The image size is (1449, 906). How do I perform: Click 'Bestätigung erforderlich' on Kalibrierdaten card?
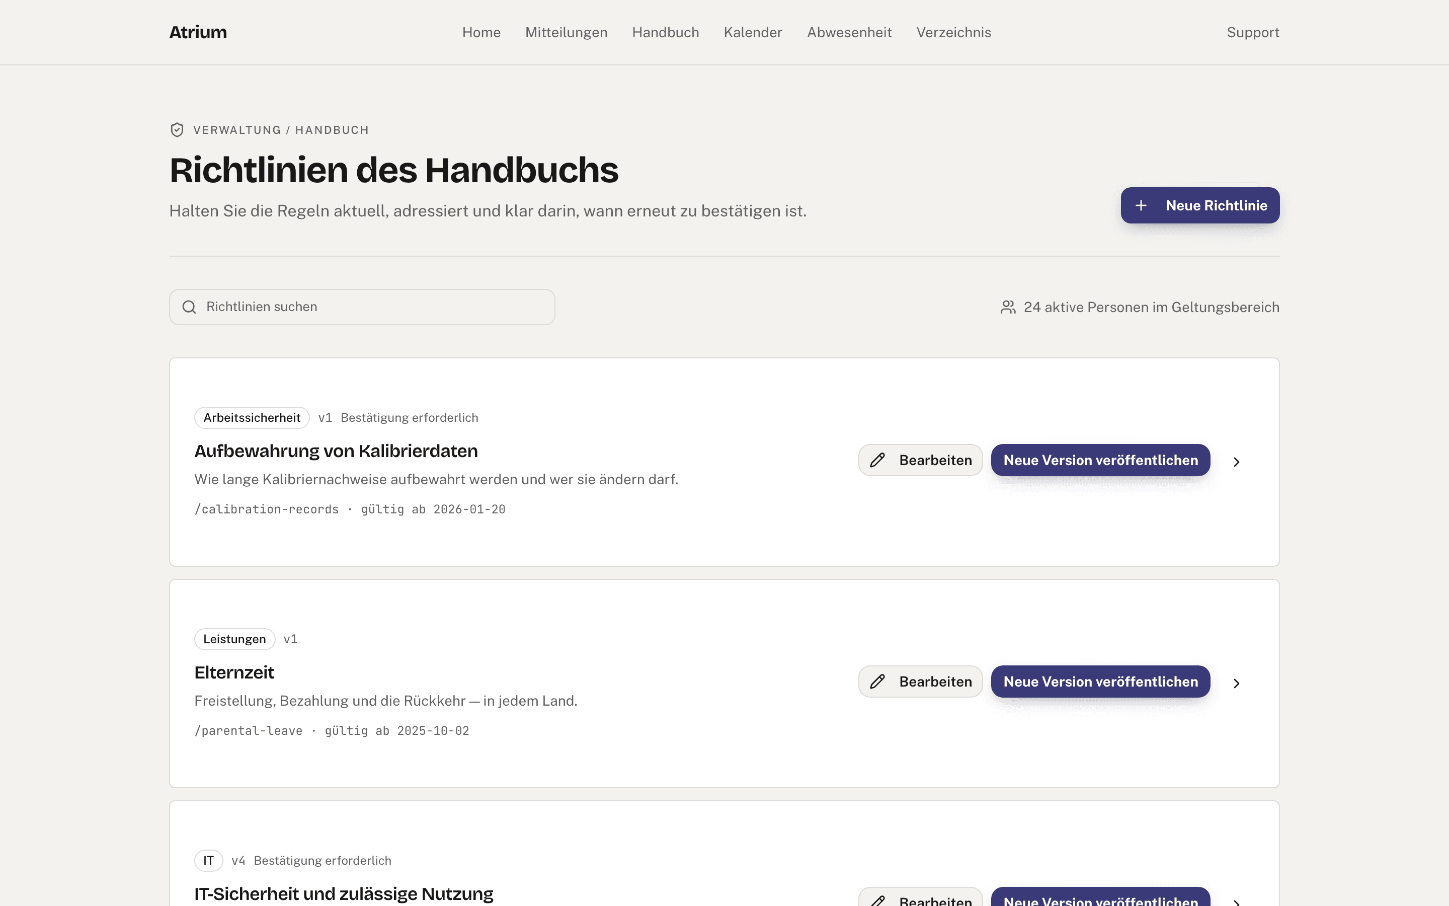point(410,418)
